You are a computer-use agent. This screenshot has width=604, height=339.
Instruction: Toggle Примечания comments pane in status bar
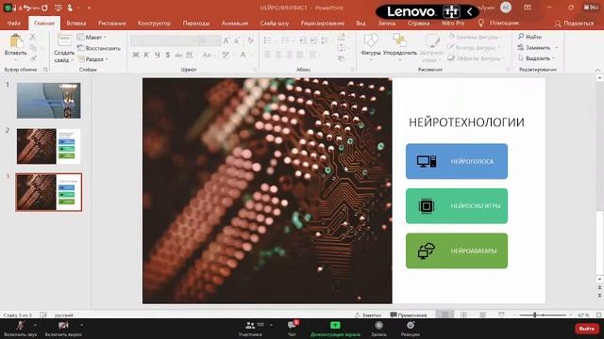pyautogui.click(x=409, y=315)
